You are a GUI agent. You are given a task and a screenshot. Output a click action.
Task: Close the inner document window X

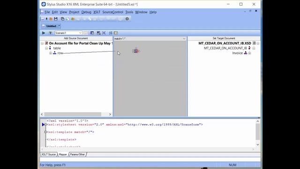coord(256,11)
